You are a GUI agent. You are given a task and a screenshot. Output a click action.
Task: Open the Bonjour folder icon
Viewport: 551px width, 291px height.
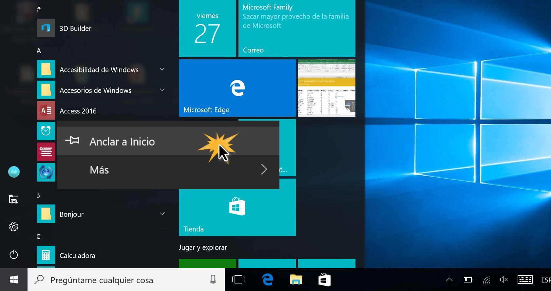[x=46, y=214]
